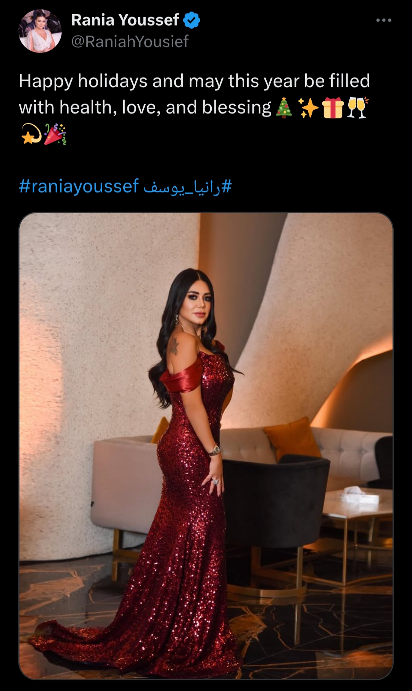Click the display name Rania Youssef
The width and height of the screenshot is (412, 691).
[125, 20]
